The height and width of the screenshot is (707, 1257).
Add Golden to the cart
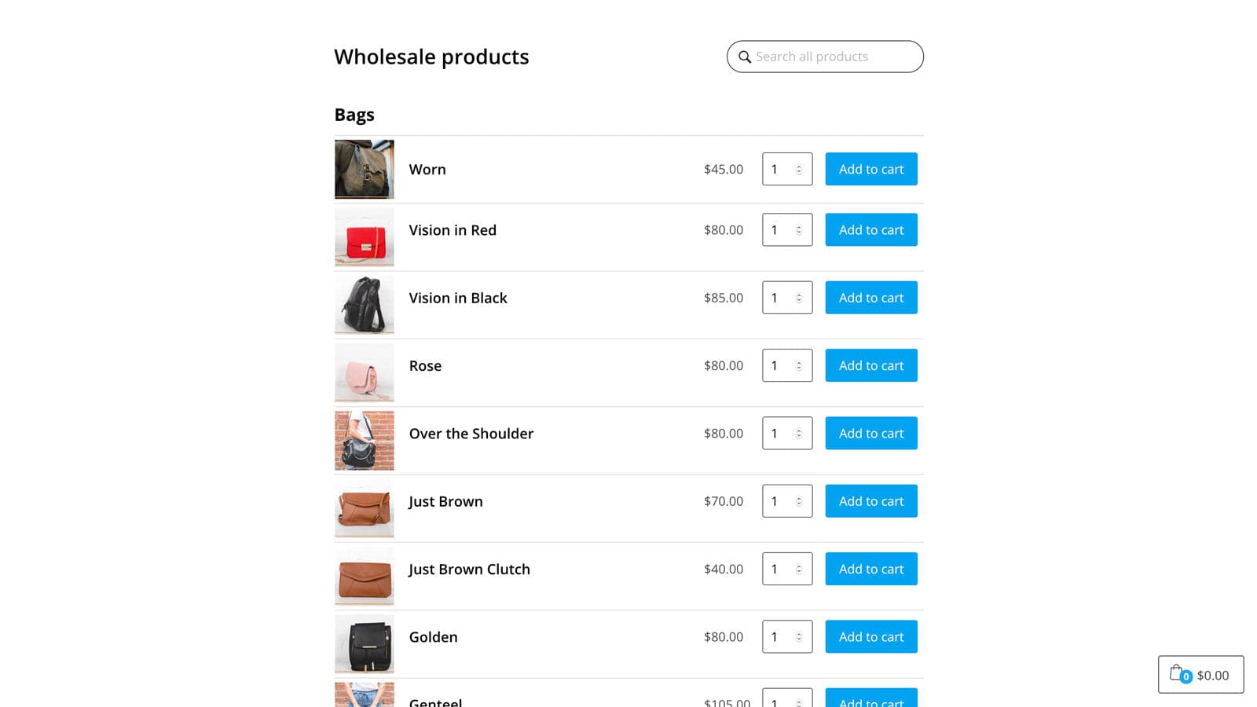[x=870, y=636]
